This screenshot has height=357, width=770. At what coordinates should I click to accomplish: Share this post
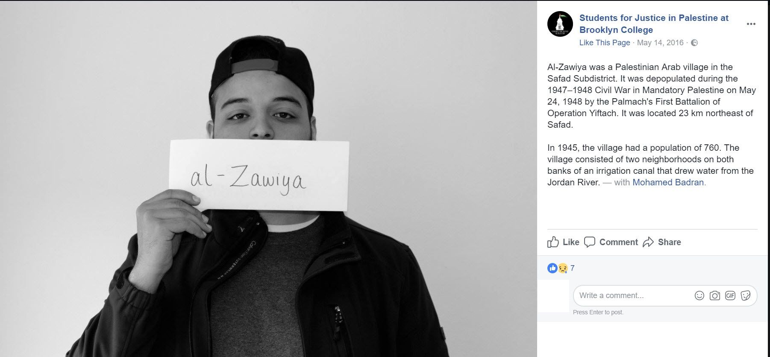pyautogui.click(x=662, y=242)
